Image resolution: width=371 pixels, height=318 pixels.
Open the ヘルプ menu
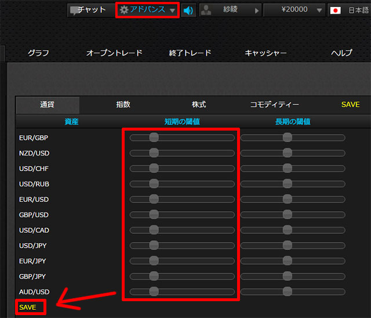[341, 53]
